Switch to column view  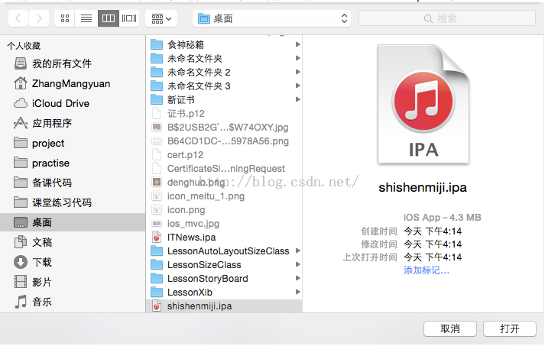[108, 18]
